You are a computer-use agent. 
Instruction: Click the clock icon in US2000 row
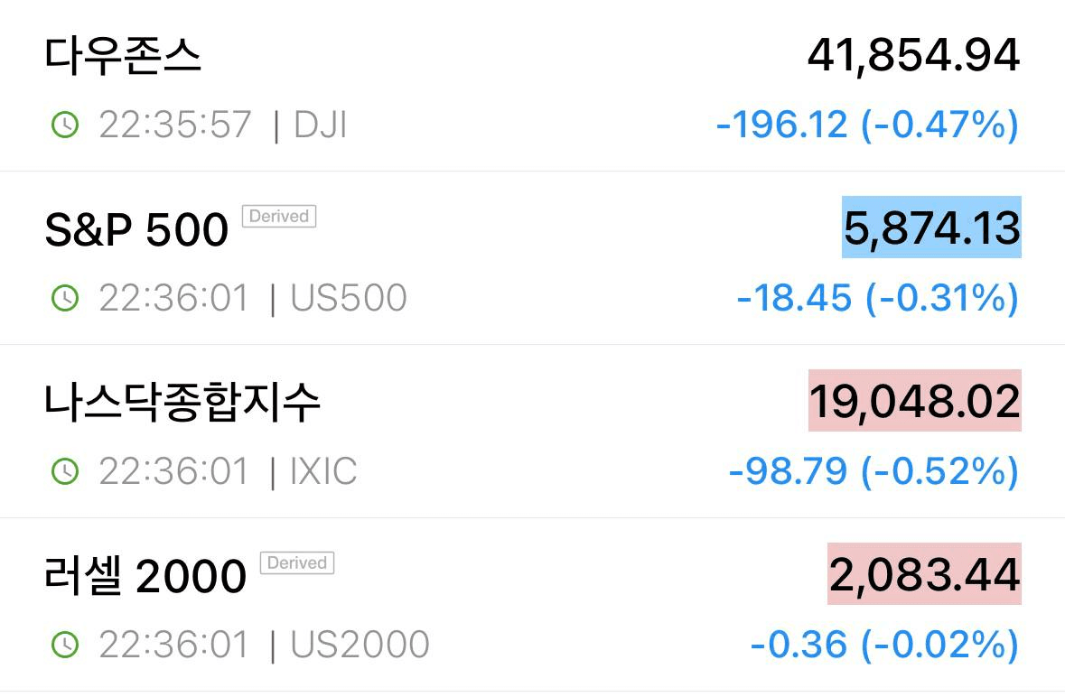coord(65,644)
